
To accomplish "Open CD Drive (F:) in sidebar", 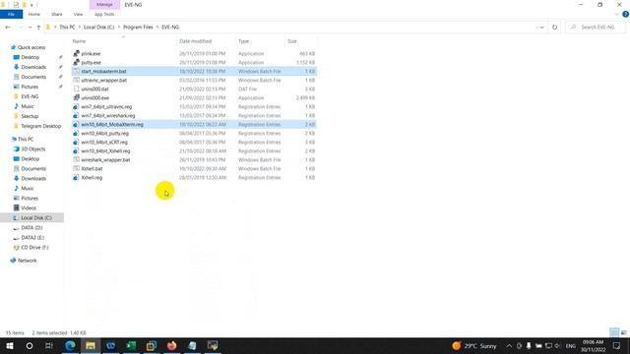I will [34, 248].
